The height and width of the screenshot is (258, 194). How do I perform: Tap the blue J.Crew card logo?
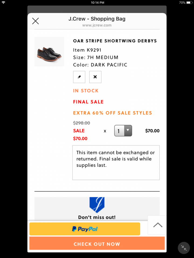tap(97, 205)
